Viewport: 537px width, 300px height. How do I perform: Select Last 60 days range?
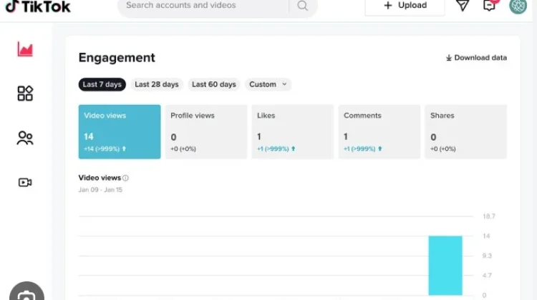213,84
